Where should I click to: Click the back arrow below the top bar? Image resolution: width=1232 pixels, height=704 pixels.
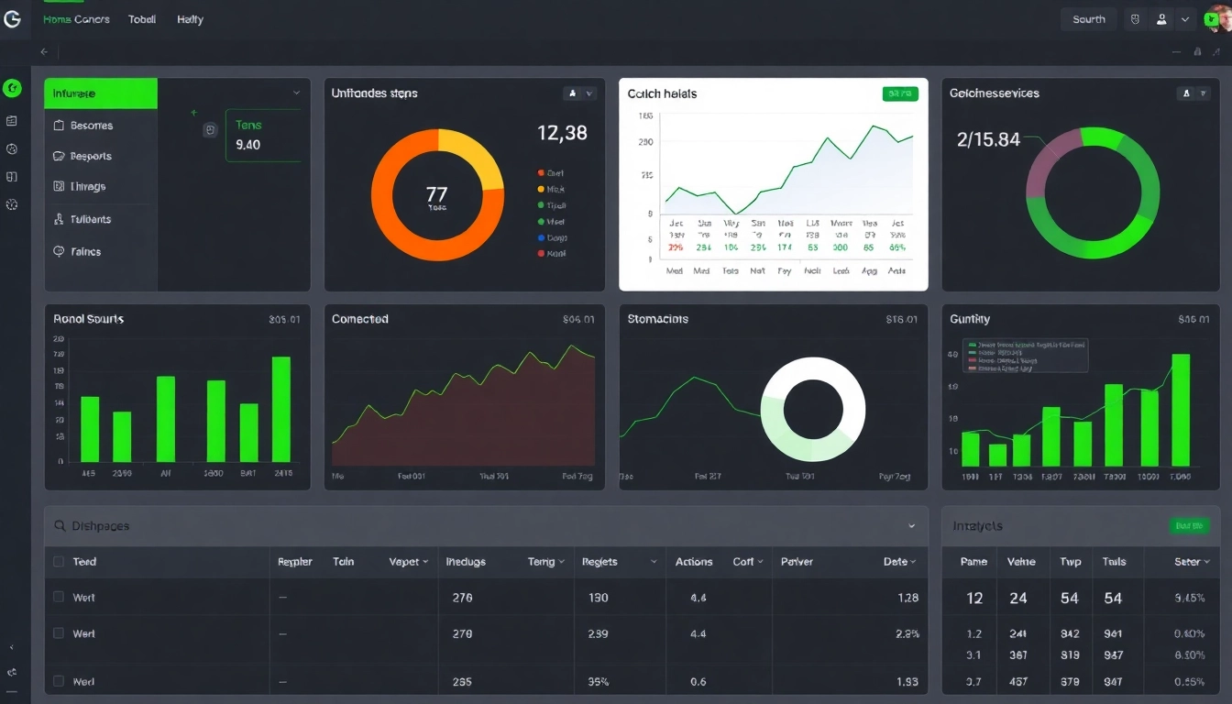point(43,51)
